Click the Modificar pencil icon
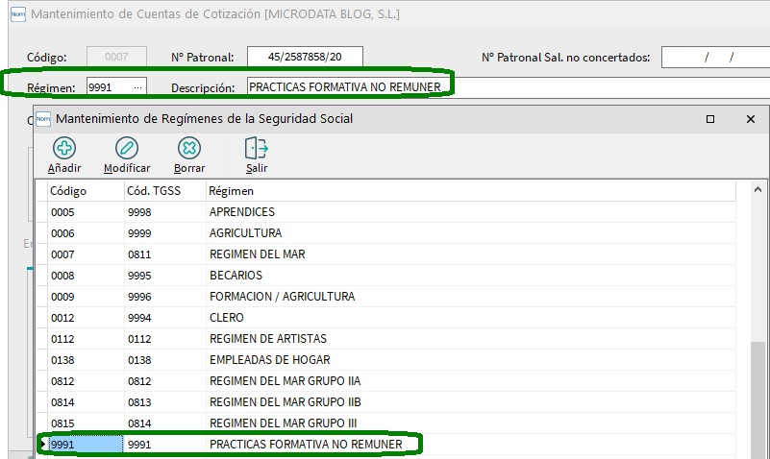The image size is (770, 459). coord(127,148)
